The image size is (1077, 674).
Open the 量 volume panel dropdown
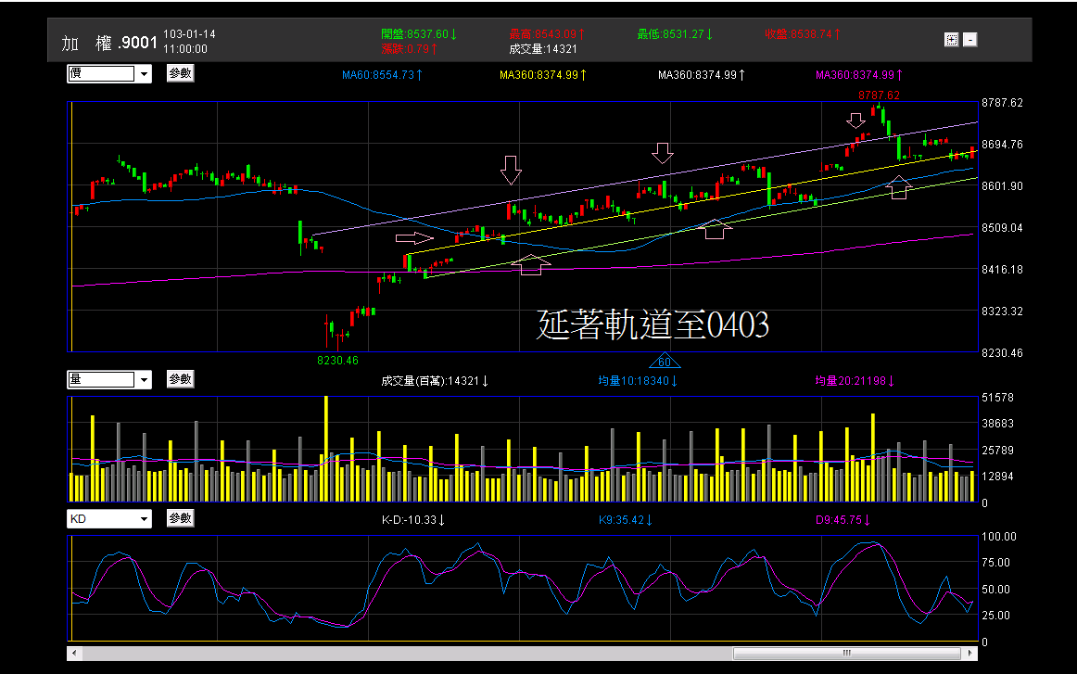[x=144, y=379]
